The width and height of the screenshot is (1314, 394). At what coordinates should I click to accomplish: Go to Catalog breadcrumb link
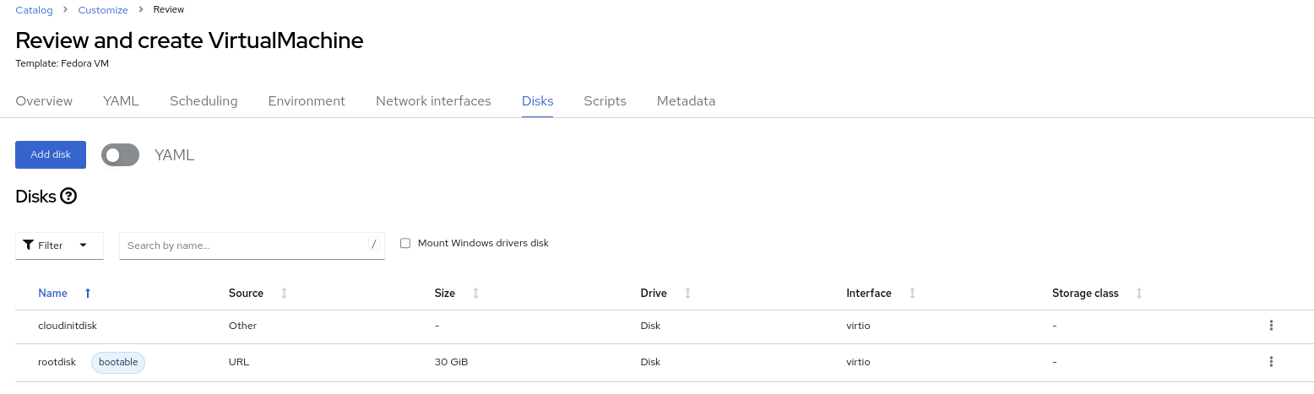pos(34,10)
